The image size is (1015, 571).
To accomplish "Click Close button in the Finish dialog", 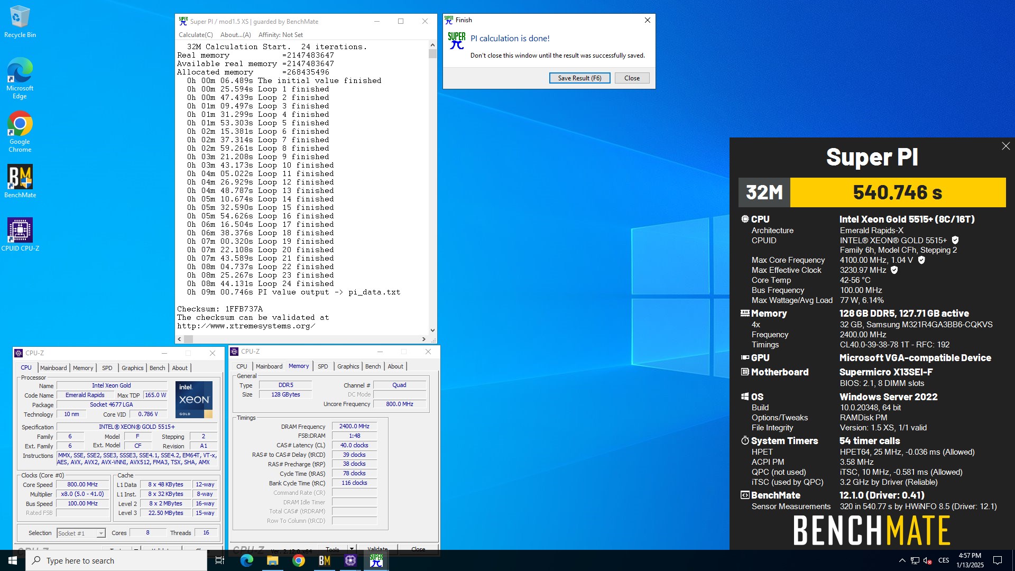I will pos(632,78).
